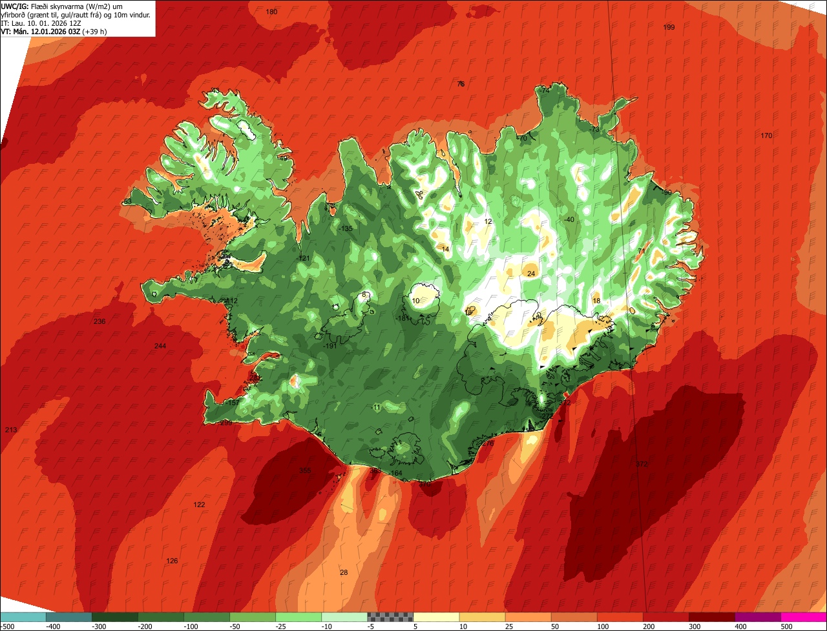This screenshot has height=631, width=827.
Task: Click the '12' value in north Iceland
Action: (488, 221)
